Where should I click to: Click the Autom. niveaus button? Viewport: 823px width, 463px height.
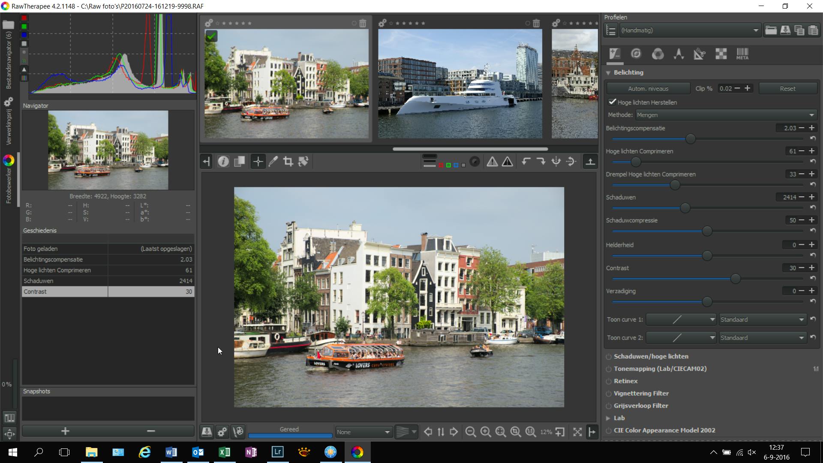tap(648, 89)
